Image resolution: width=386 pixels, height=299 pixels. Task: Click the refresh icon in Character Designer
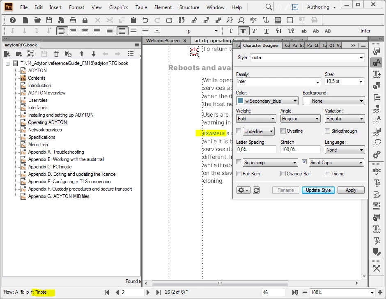click(x=256, y=190)
